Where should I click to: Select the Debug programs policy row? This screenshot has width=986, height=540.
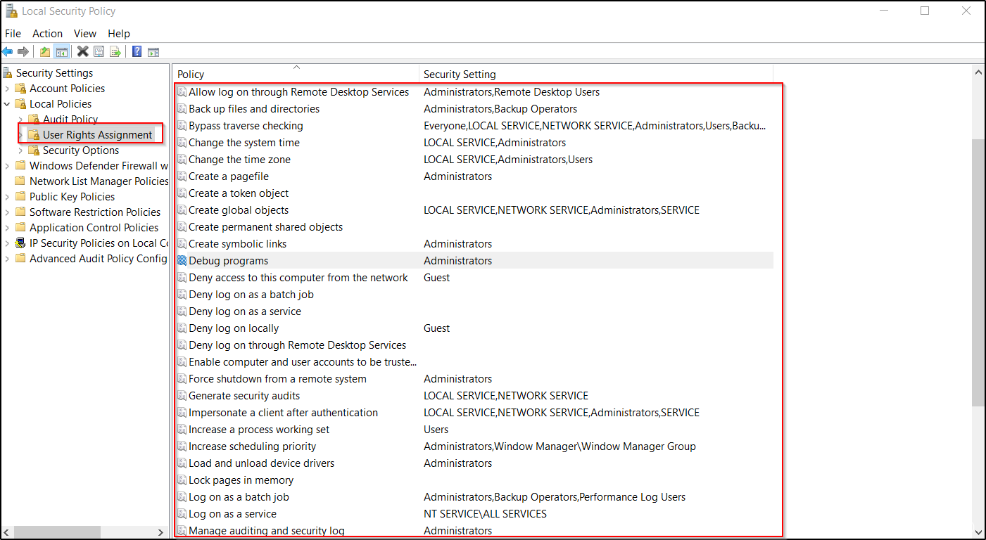(228, 261)
